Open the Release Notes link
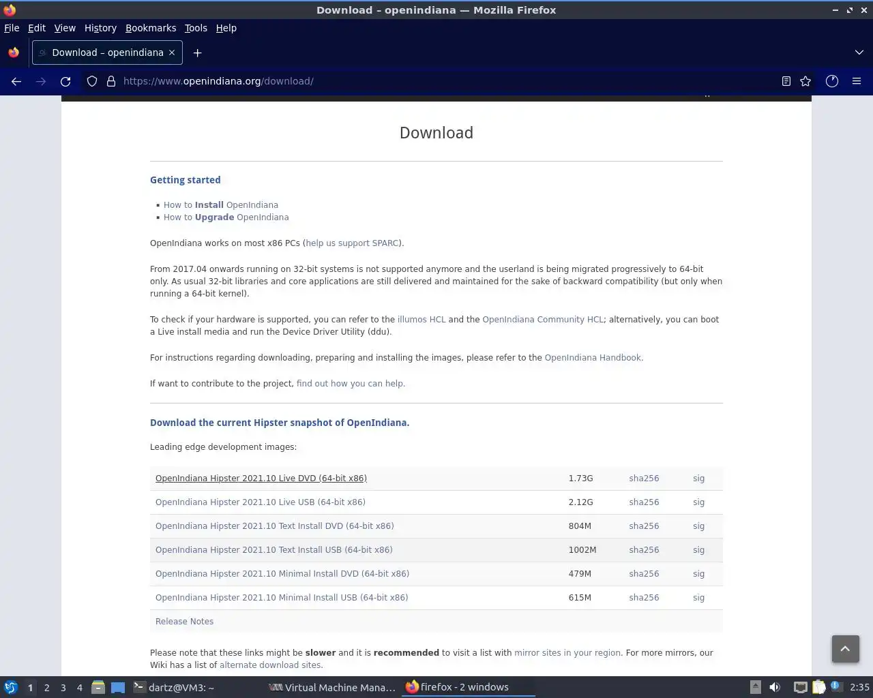 pos(184,621)
